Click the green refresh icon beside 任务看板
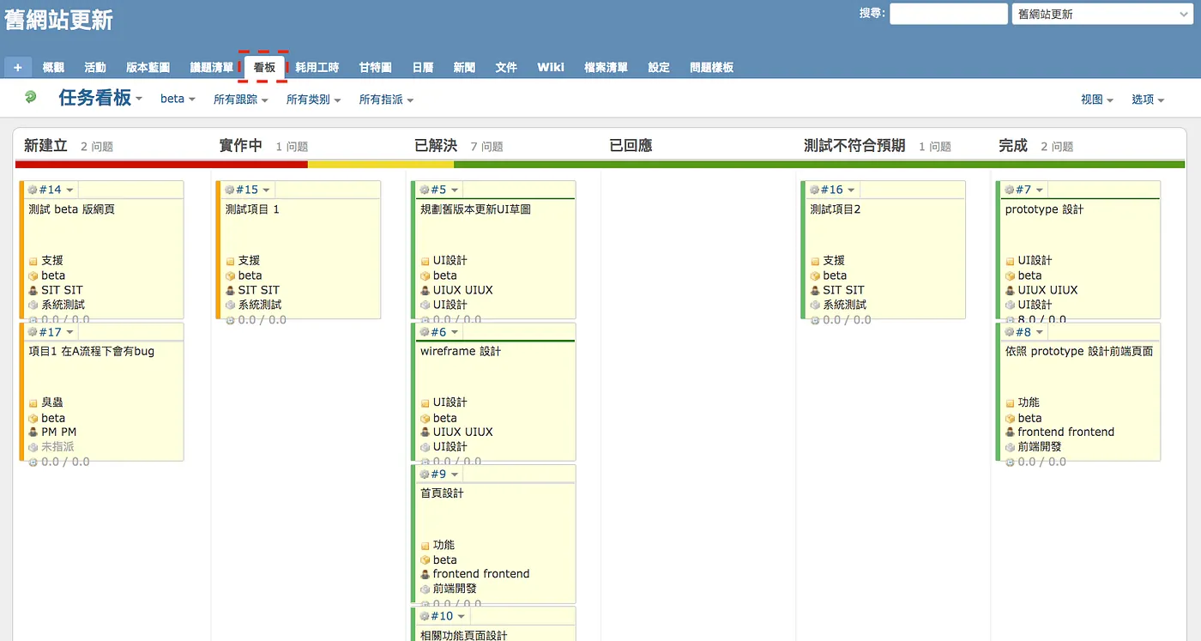1201x641 pixels. click(x=31, y=98)
